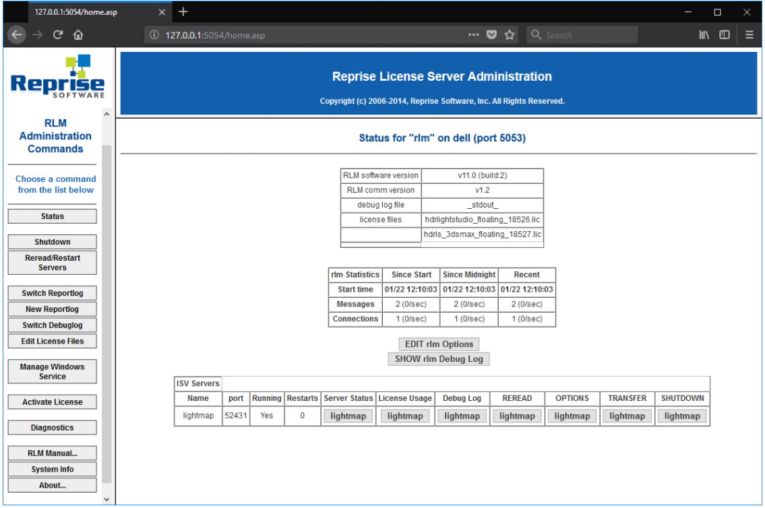Screen dimensions: 765x508
Task: Edit lightmap OPTIONS
Action: [572, 416]
